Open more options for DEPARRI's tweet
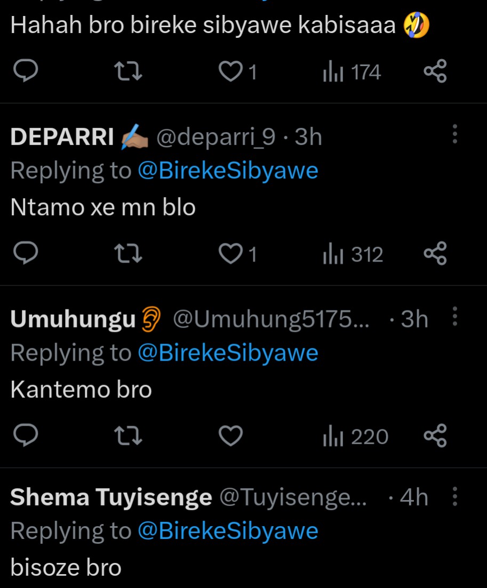Screen dimensions: 487x588 tap(454, 135)
